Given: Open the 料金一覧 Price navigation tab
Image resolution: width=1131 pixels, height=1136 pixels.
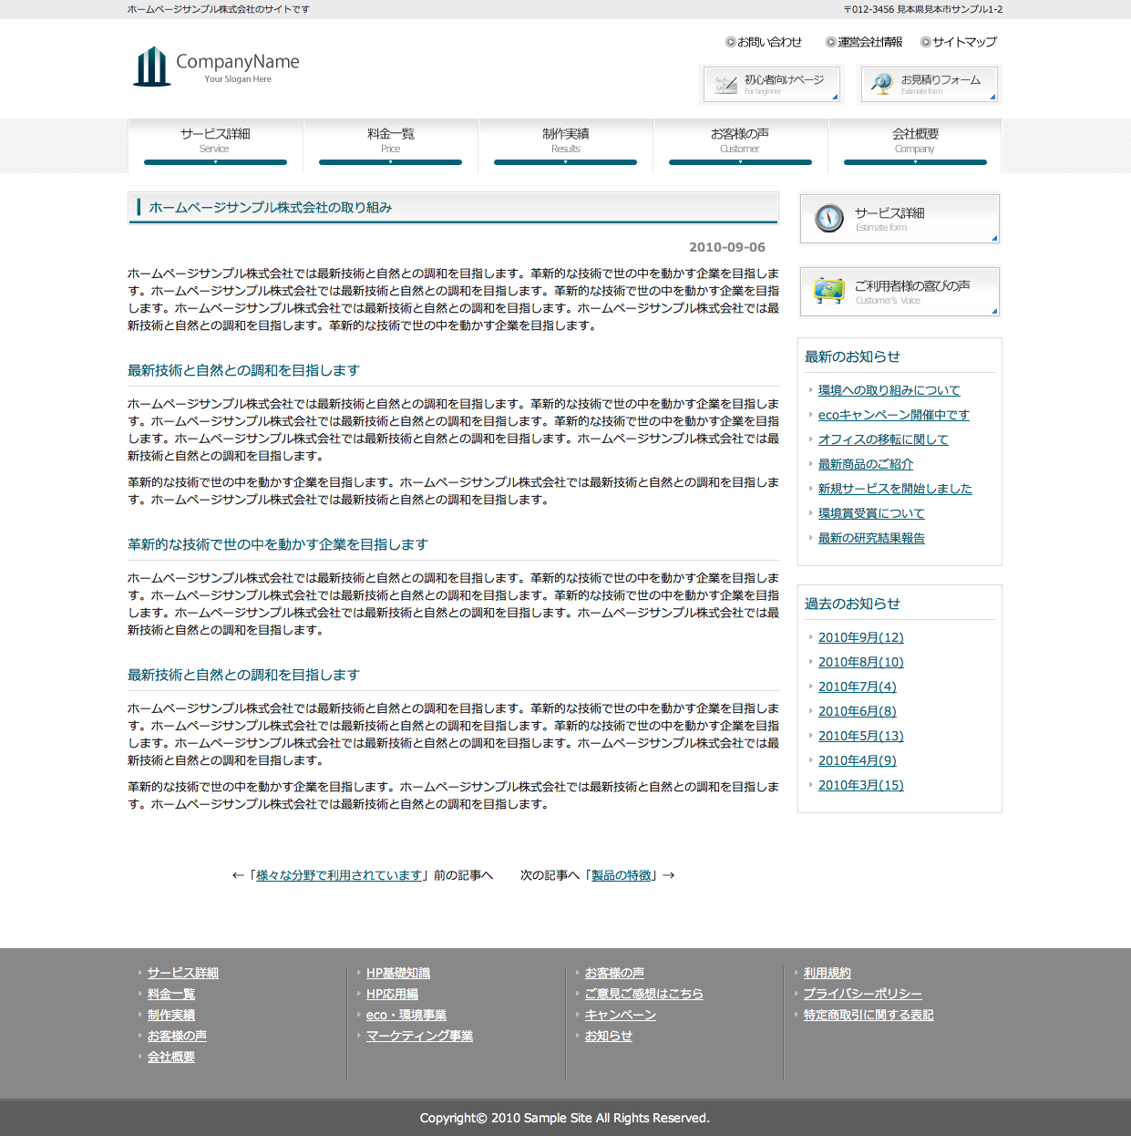Looking at the screenshot, I should (390, 141).
